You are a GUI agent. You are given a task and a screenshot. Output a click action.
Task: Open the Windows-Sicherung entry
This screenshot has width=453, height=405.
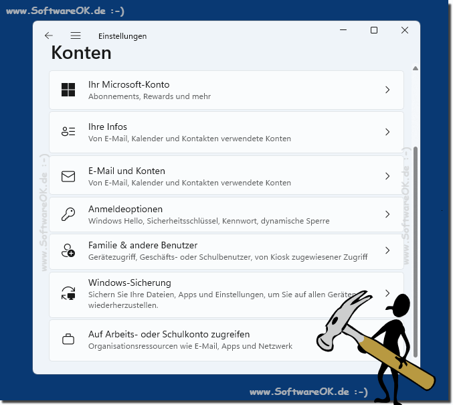point(226,295)
